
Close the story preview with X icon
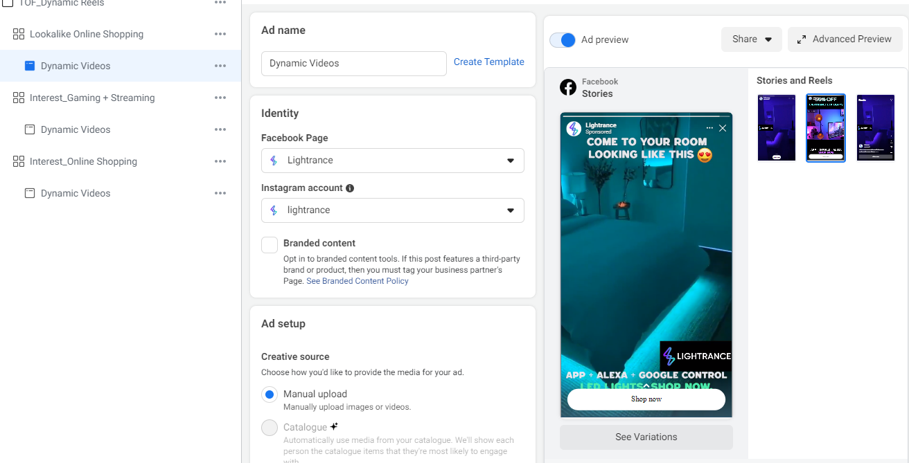tap(723, 128)
